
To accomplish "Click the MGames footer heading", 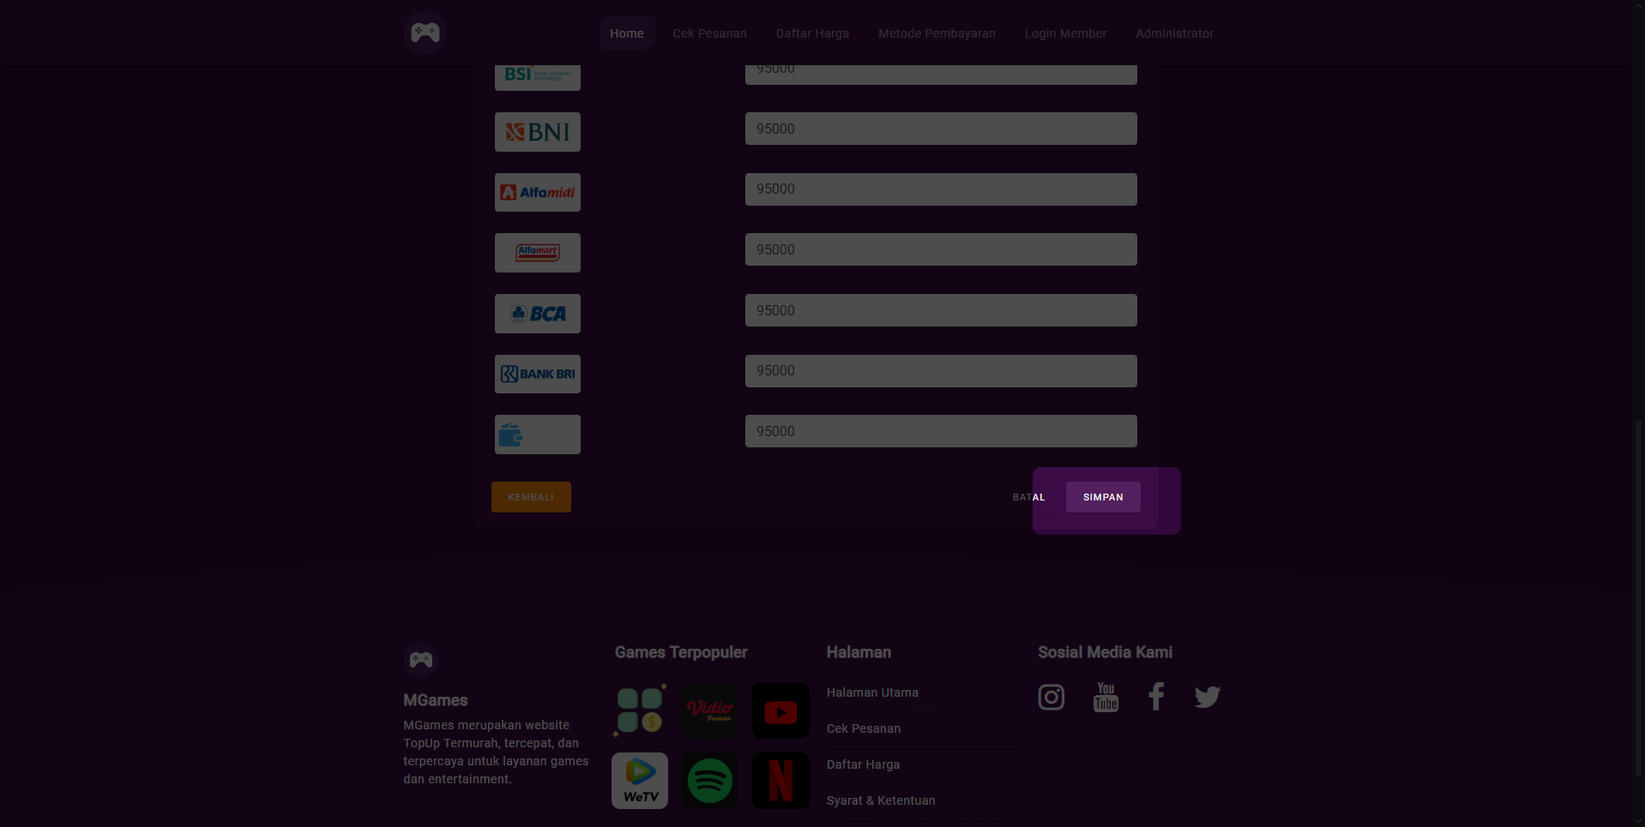I will [x=436, y=700].
